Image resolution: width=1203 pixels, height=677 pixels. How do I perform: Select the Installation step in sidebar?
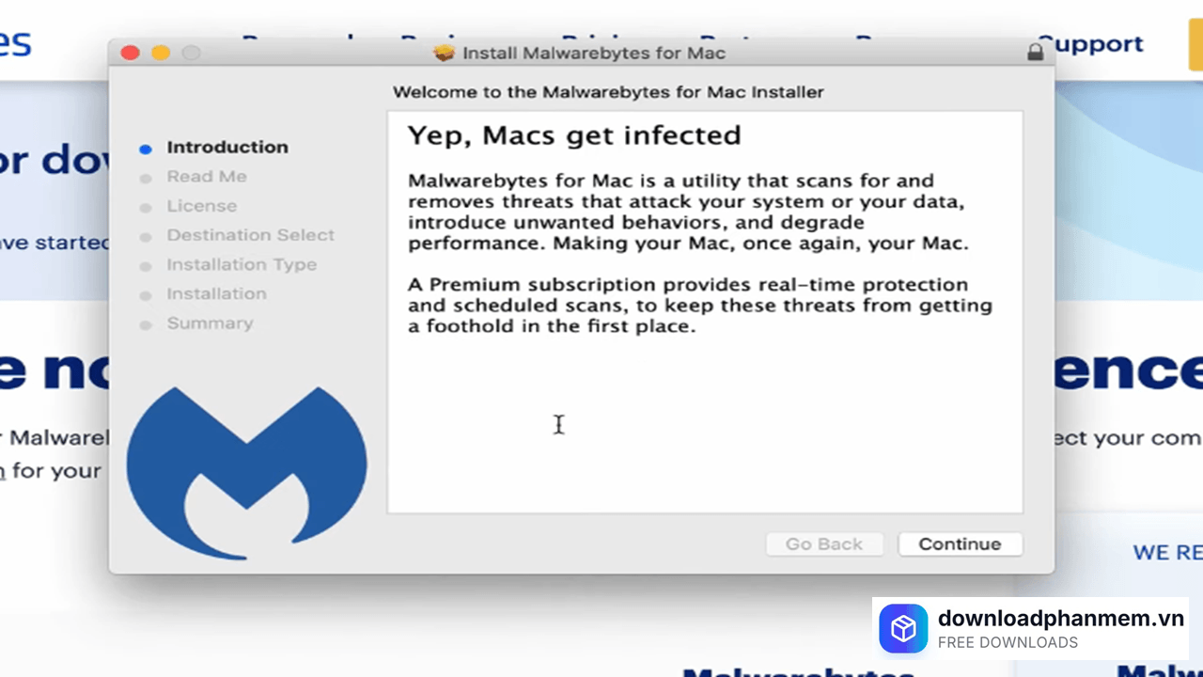pos(216,294)
